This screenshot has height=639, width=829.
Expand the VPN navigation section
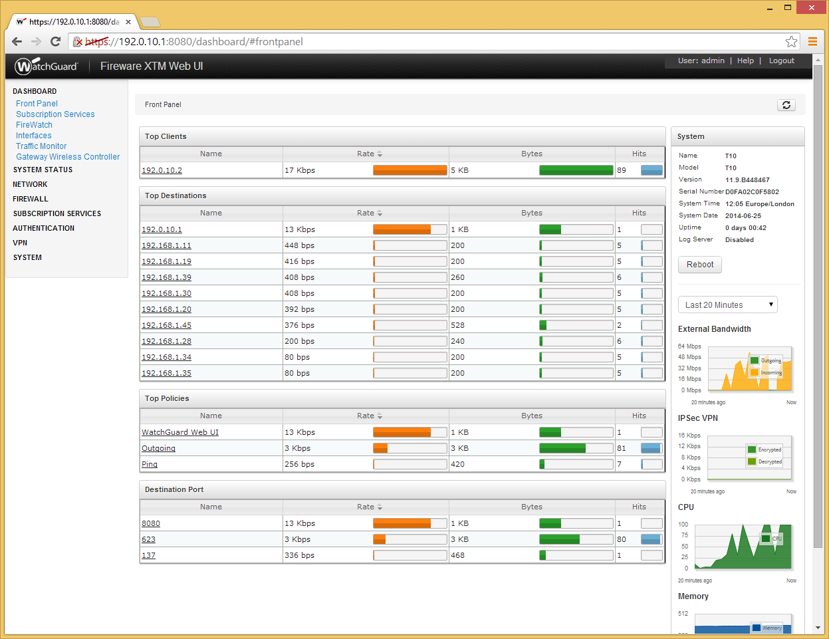click(x=20, y=243)
